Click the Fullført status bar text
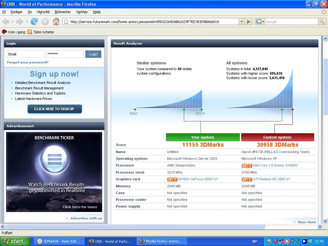Viewport: 328px width, 246px height. tap(7, 233)
